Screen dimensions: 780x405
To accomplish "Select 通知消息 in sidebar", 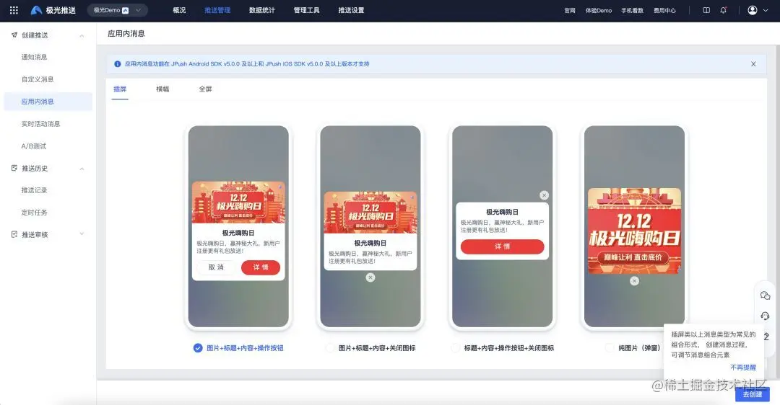I will pos(35,57).
